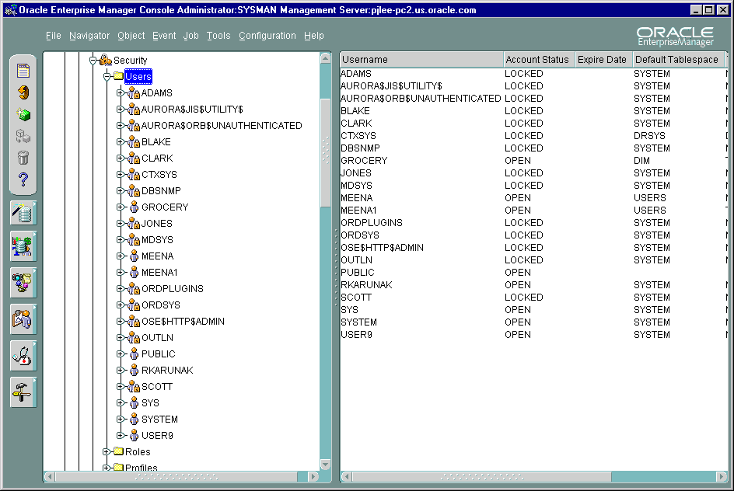The image size is (734, 491).
Task: Sort by the Username column header
Action: pyautogui.click(x=421, y=59)
